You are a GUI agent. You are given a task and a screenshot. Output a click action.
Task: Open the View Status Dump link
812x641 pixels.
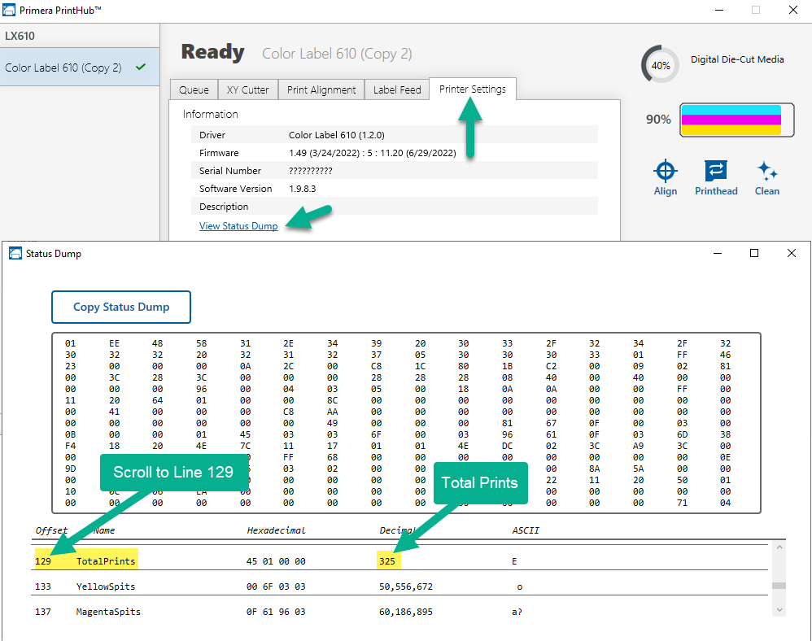coord(238,226)
